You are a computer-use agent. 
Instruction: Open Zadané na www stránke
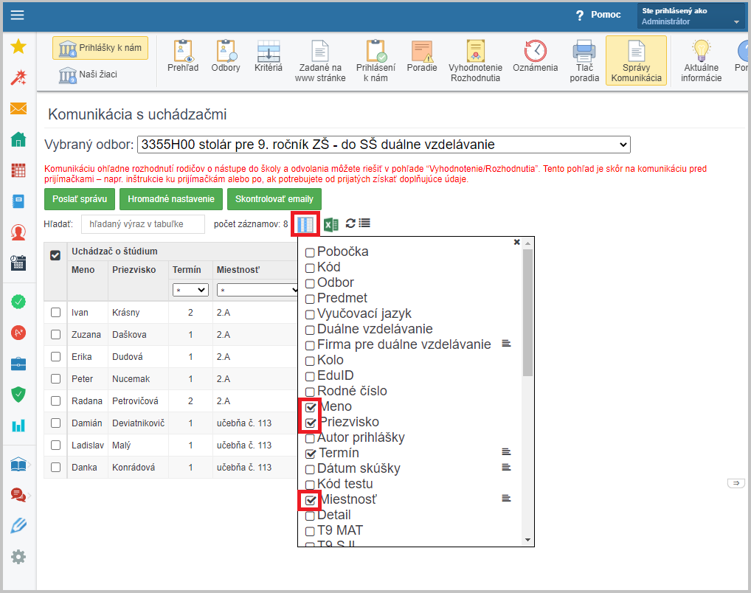coord(320,61)
